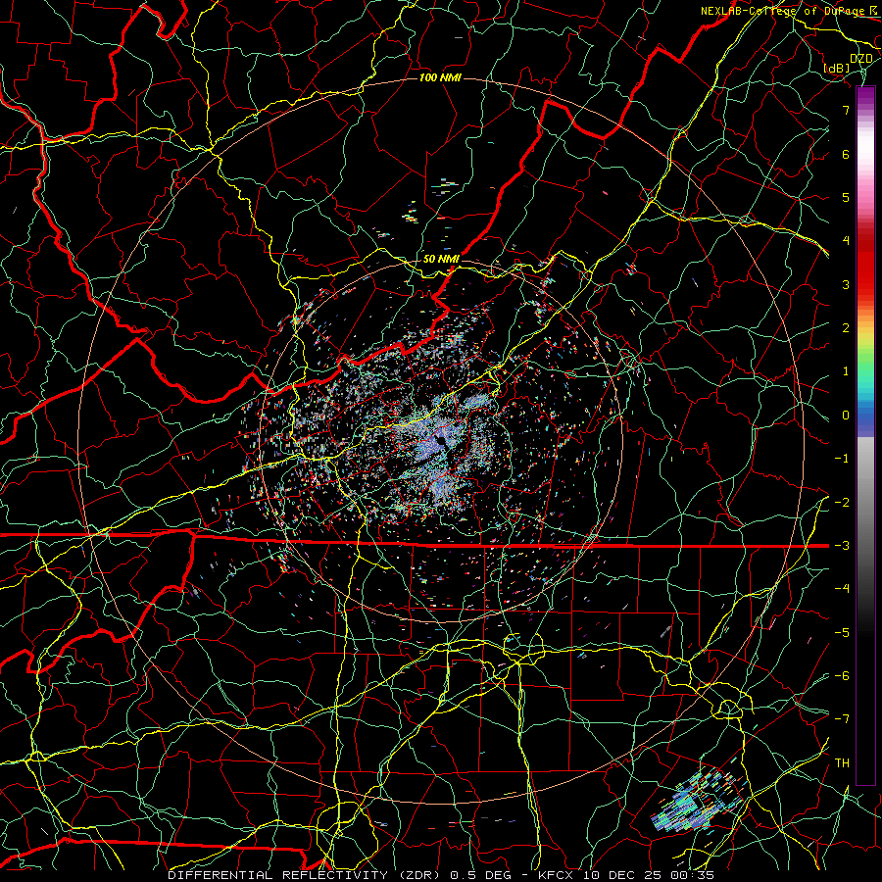
Task: Select the 50 NMI range ring label
Action: tap(441, 260)
